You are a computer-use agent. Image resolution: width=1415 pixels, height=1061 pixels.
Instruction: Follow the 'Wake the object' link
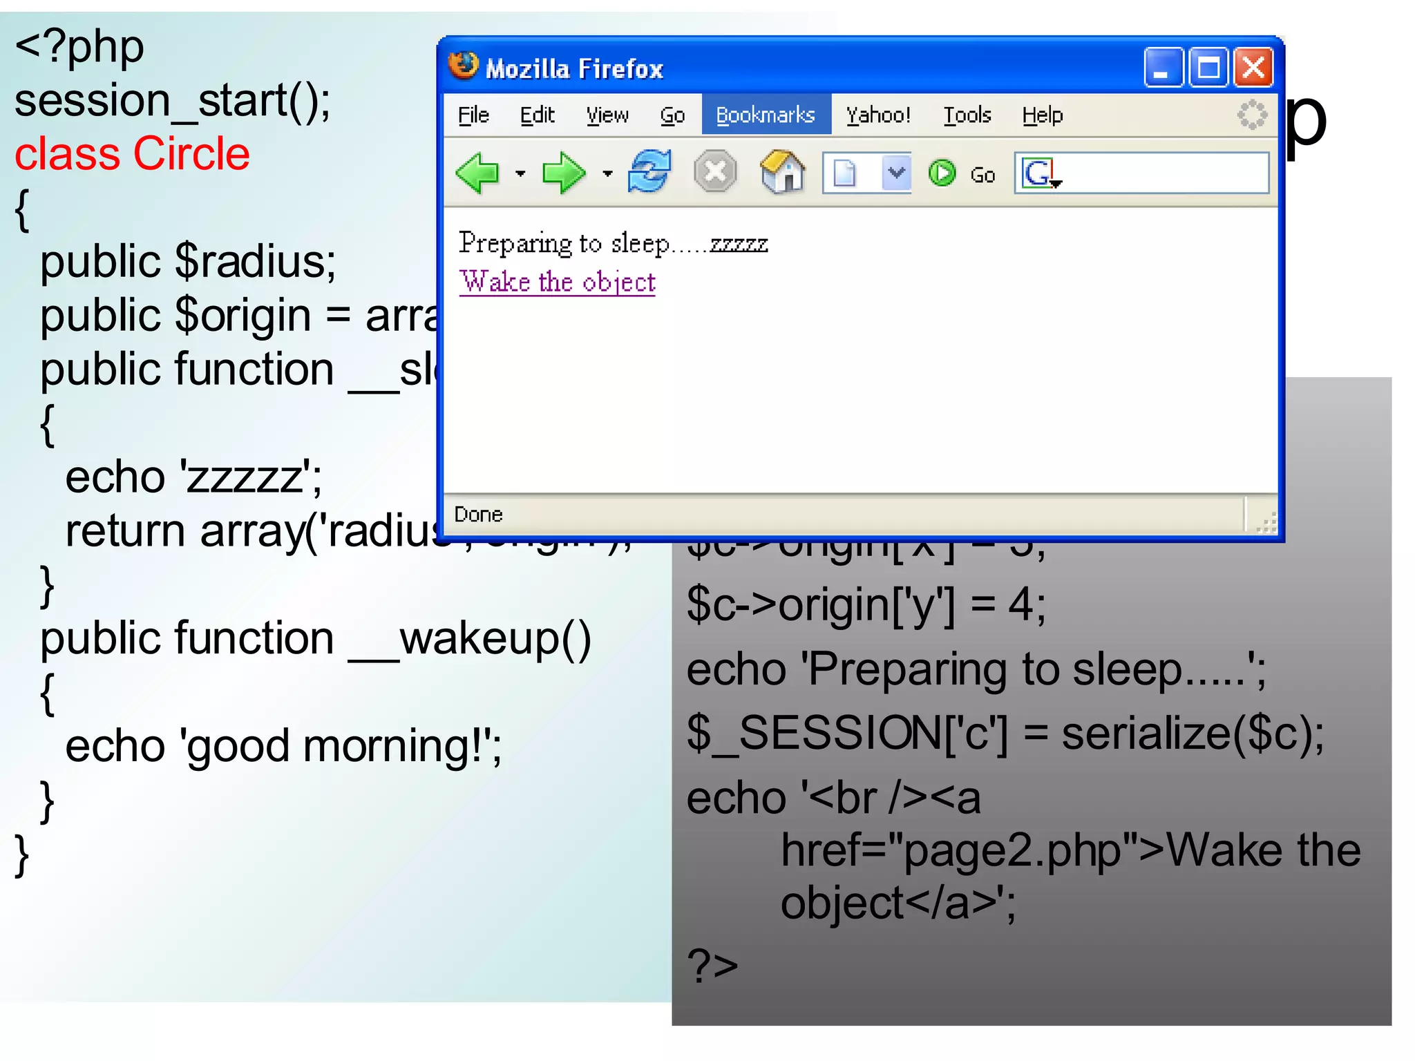[557, 282]
